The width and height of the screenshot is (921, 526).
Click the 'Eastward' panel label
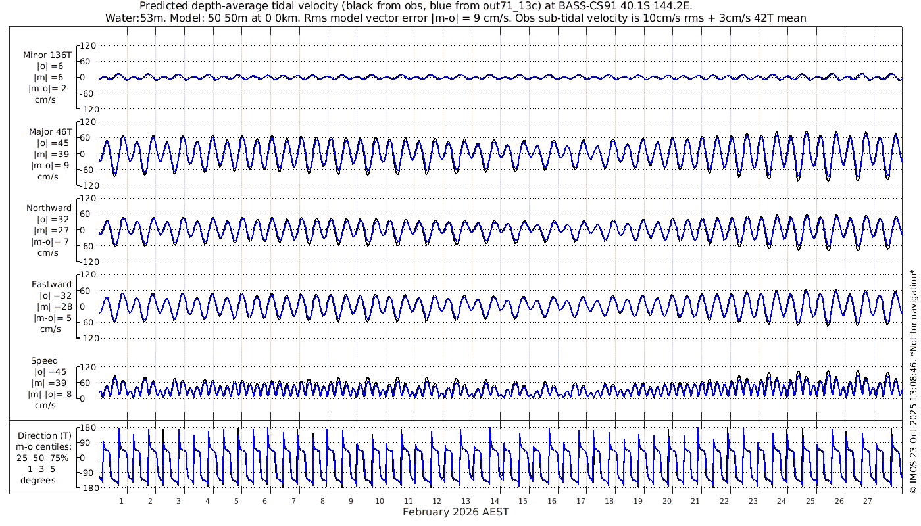click(51, 284)
